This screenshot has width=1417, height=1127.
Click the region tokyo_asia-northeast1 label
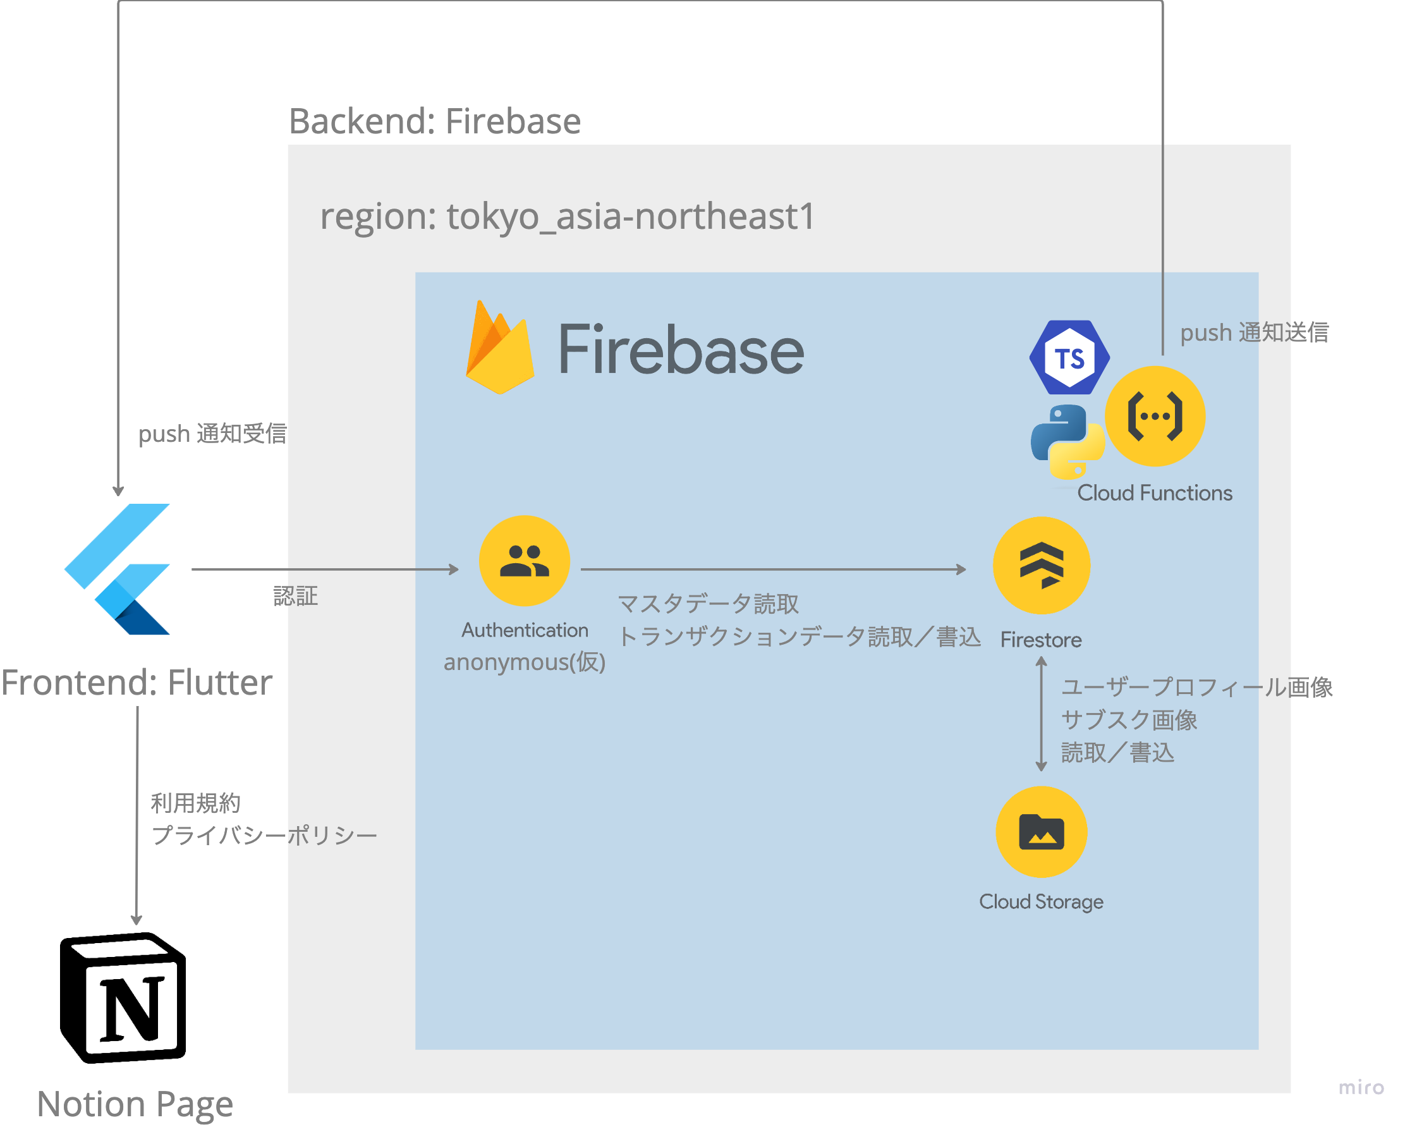[x=567, y=216]
